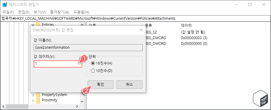Close the DWORD edit dialog
Screen dimensions: 271x110
coord(141,30)
